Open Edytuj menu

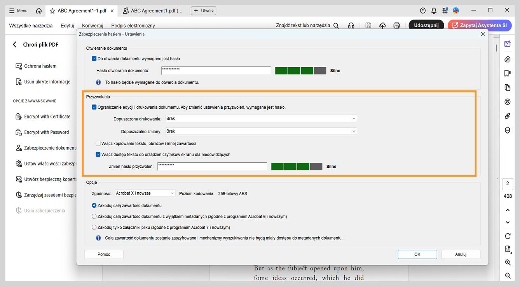pyautogui.click(x=67, y=26)
